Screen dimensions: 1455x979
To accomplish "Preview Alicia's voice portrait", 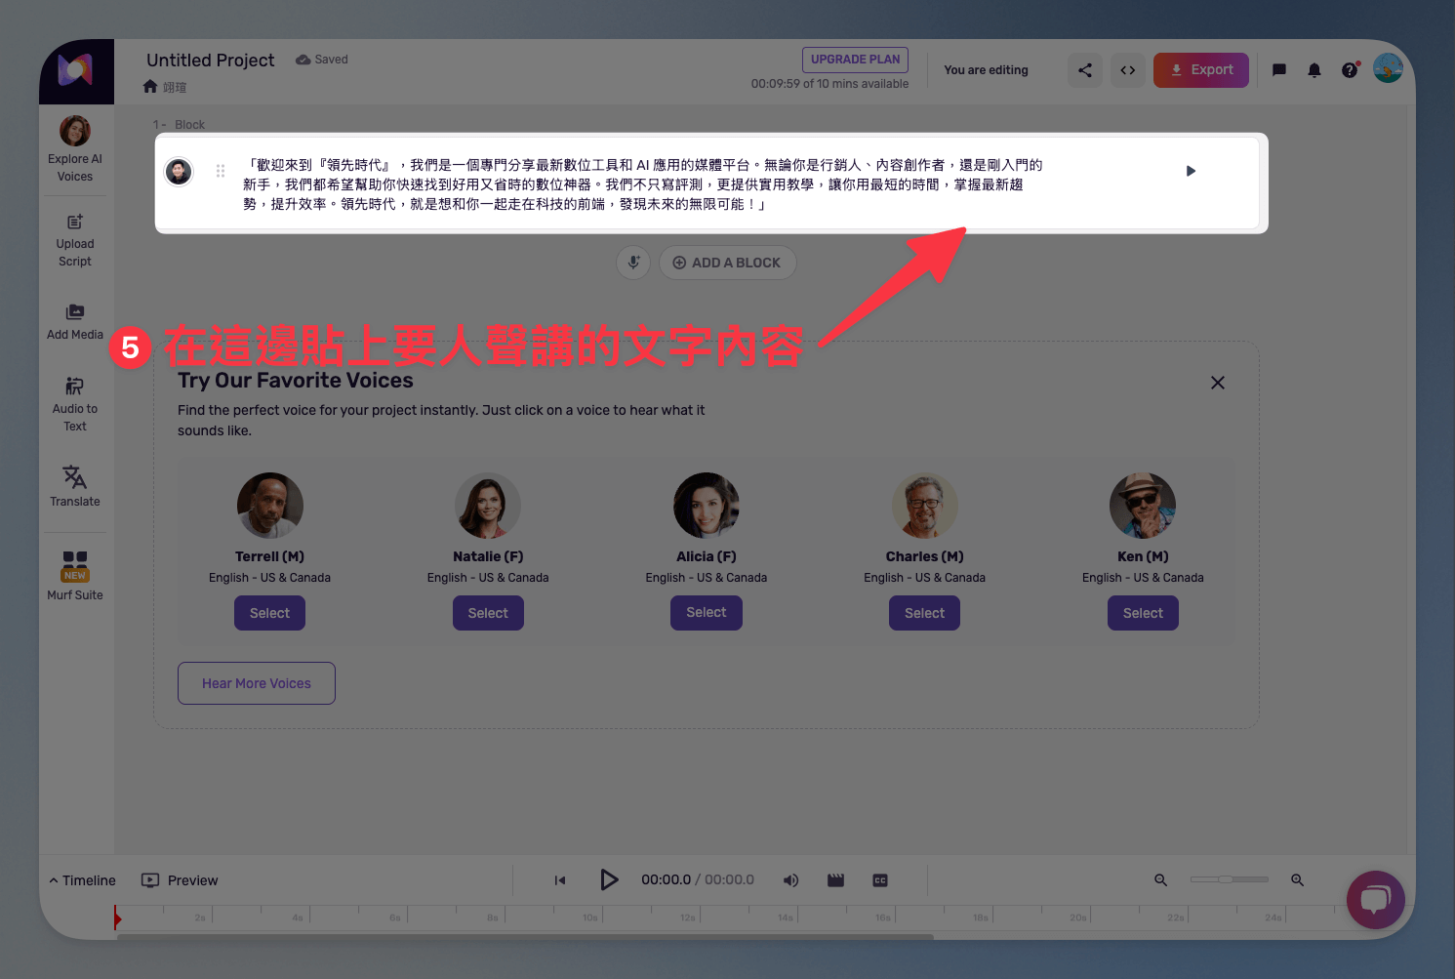I will click(x=707, y=506).
